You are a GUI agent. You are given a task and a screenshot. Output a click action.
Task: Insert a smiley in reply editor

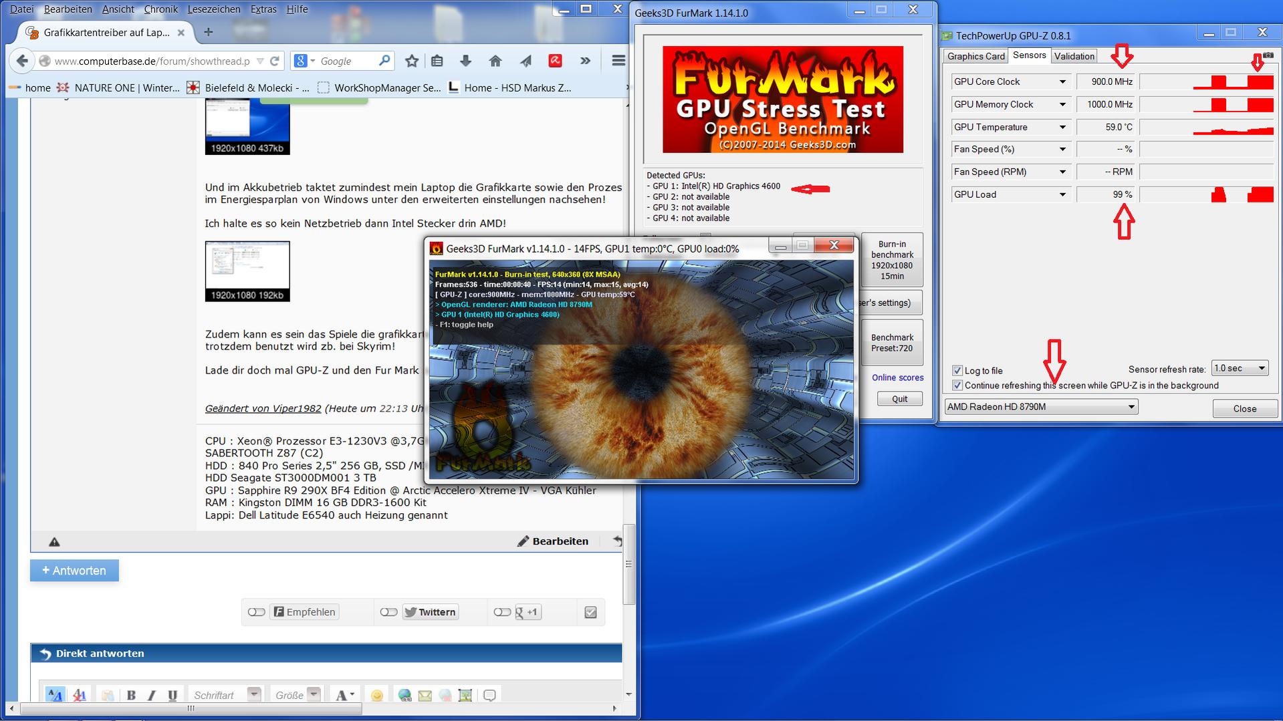pyautogui.click(x=377, y=696)
